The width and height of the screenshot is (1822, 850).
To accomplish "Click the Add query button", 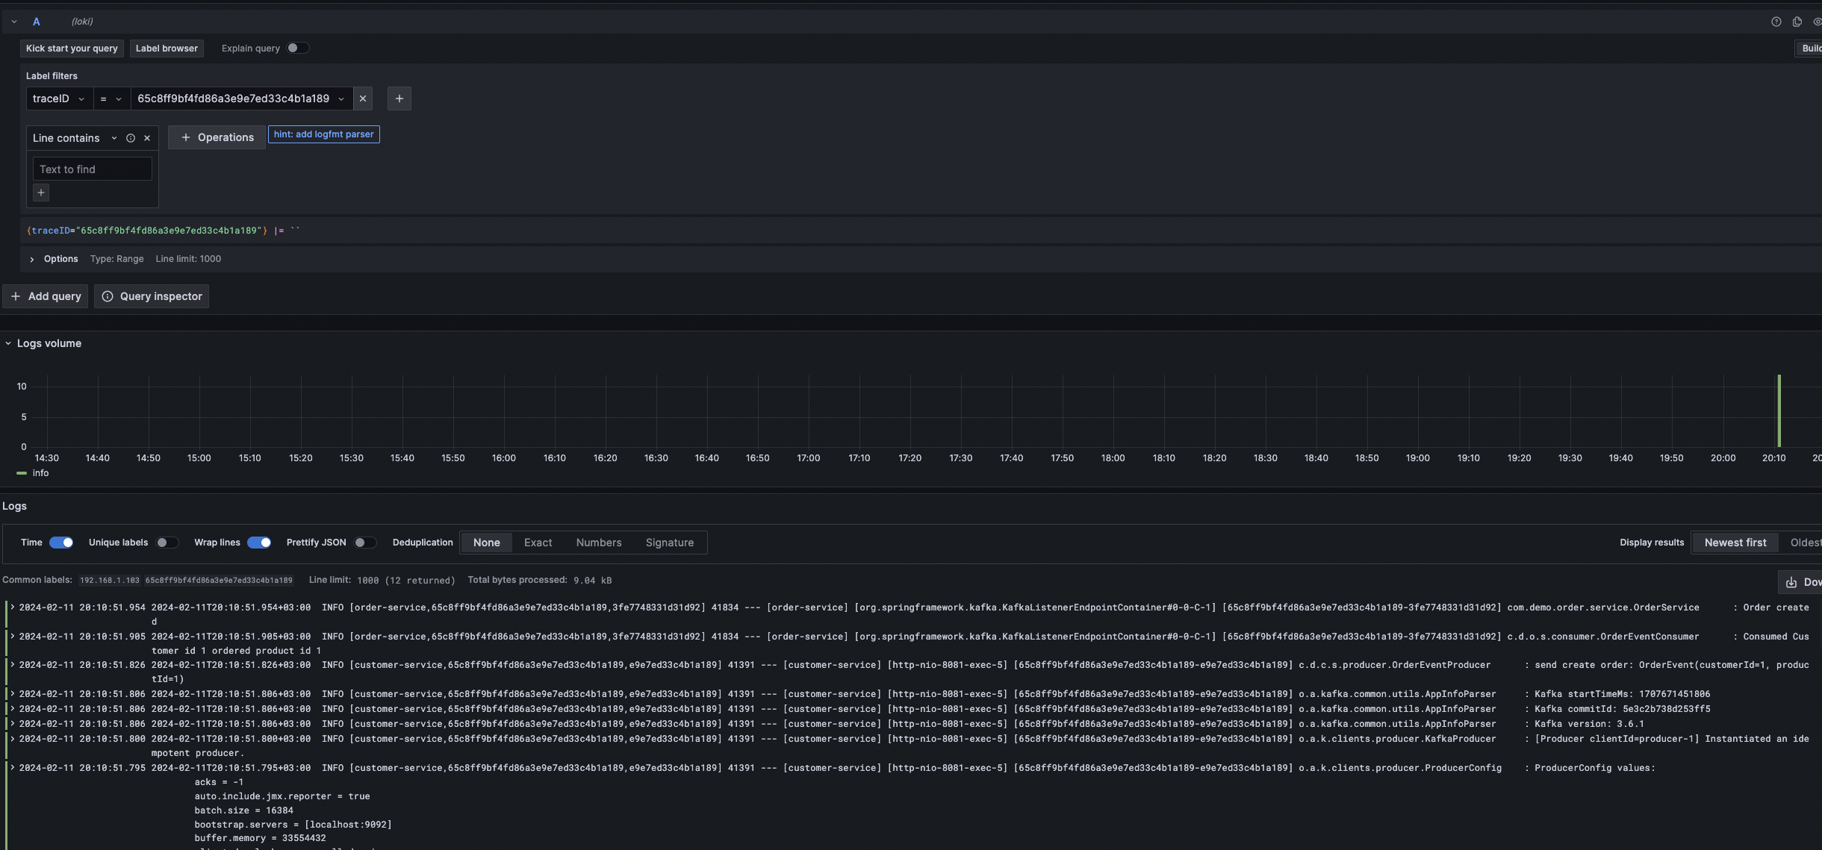I will (46, 296).
